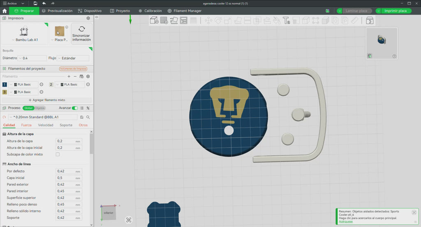Select the Move tool icon
The height and width of the screenshot is (227, 421).
point(208,21)
